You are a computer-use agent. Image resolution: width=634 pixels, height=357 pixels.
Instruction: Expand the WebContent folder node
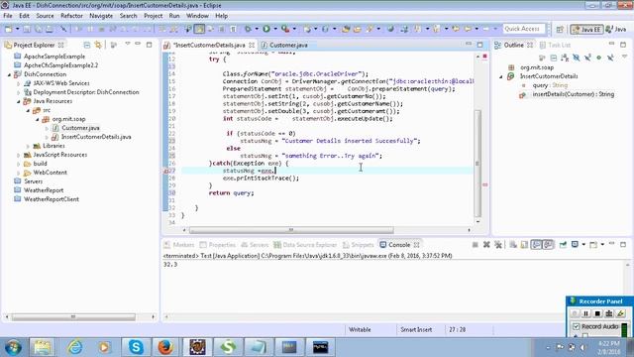click(x=19, y=173)
